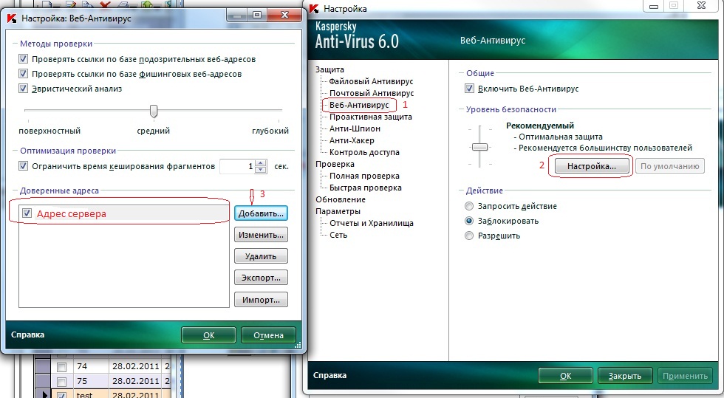The width and height of the screenshot is (724, 398).
Task: Select Почтовый Антивирус in tree
Action: pyautogui.click(x=372, y=93)
